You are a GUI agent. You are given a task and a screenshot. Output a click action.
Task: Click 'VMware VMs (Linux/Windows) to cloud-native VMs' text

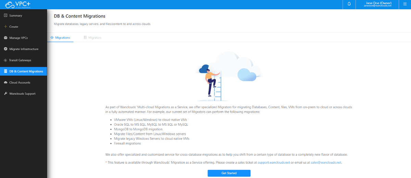pos(150,120)
